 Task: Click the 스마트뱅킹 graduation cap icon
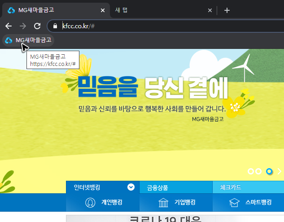click(x=234, y=202)
